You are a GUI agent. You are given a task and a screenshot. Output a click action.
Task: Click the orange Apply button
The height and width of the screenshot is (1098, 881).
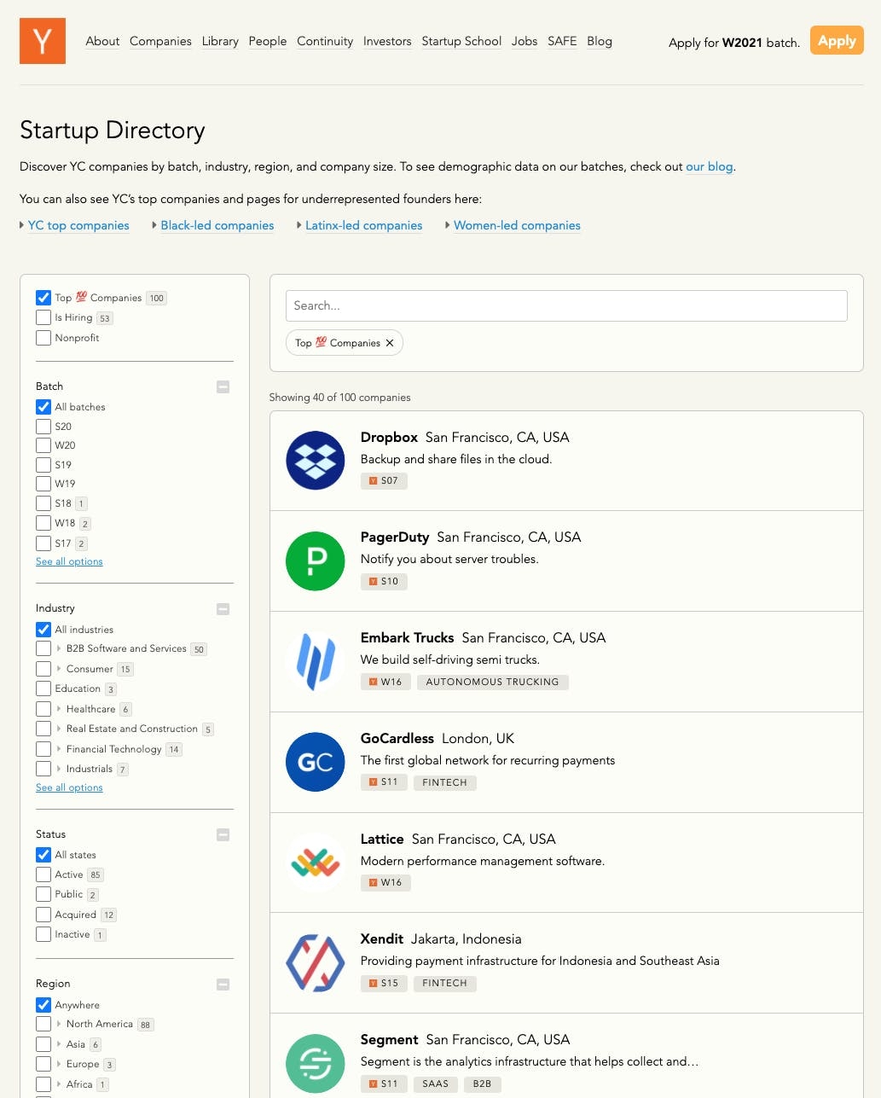pyautogui.click(x=837, y=41)
